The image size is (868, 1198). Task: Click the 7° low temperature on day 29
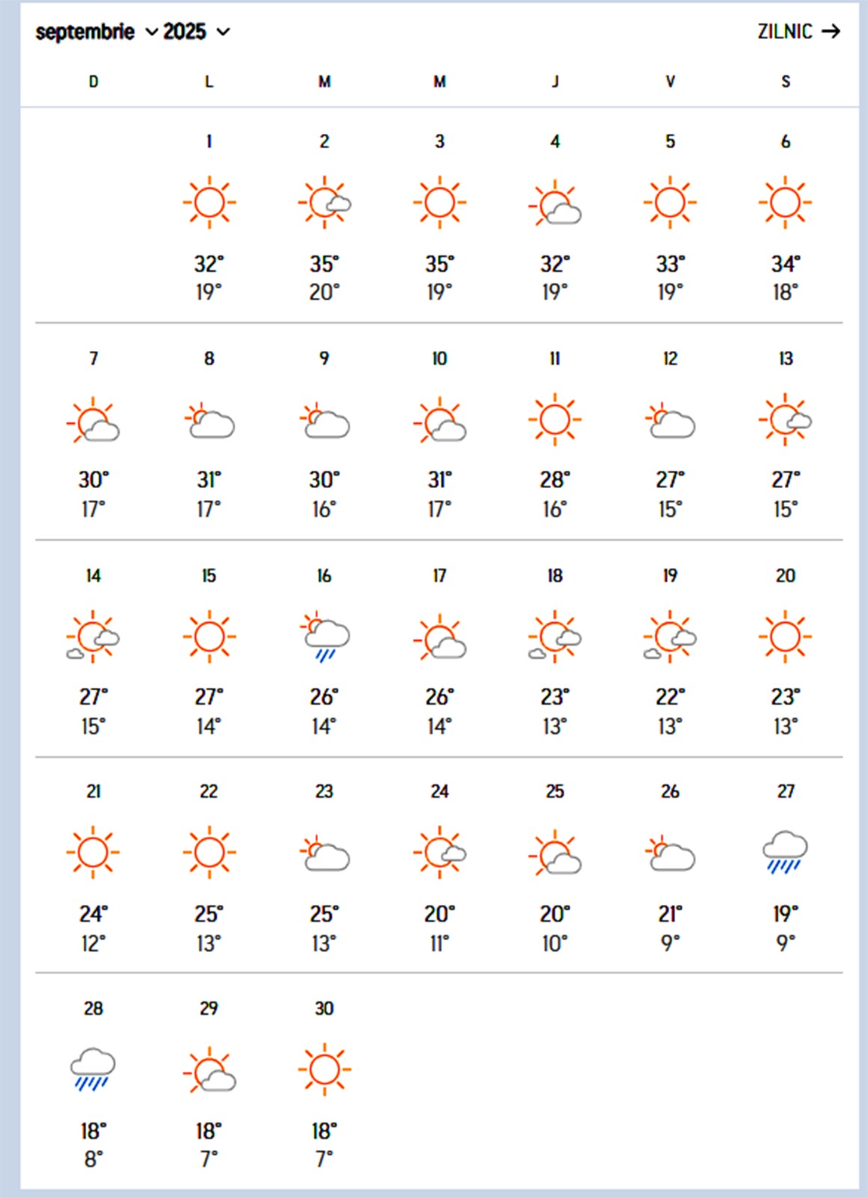tap(209, 1159)
